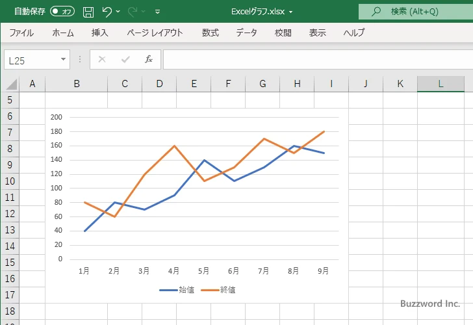Select column K header
The width and height of the screenshot is (473, 325).
[400, 84]
